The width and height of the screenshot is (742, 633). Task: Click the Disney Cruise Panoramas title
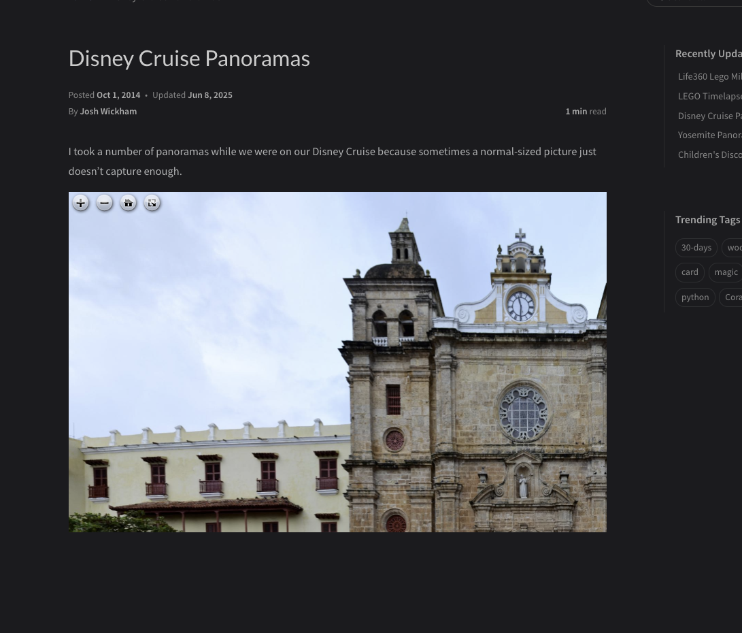tap(189, 59)
